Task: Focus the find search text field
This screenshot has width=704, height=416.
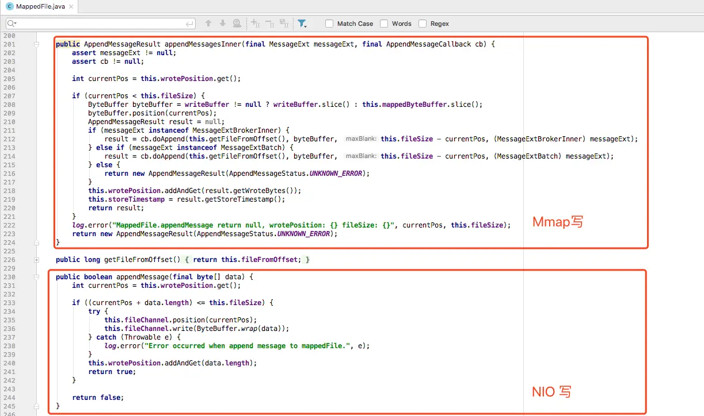Action: (x=101, y=24)
